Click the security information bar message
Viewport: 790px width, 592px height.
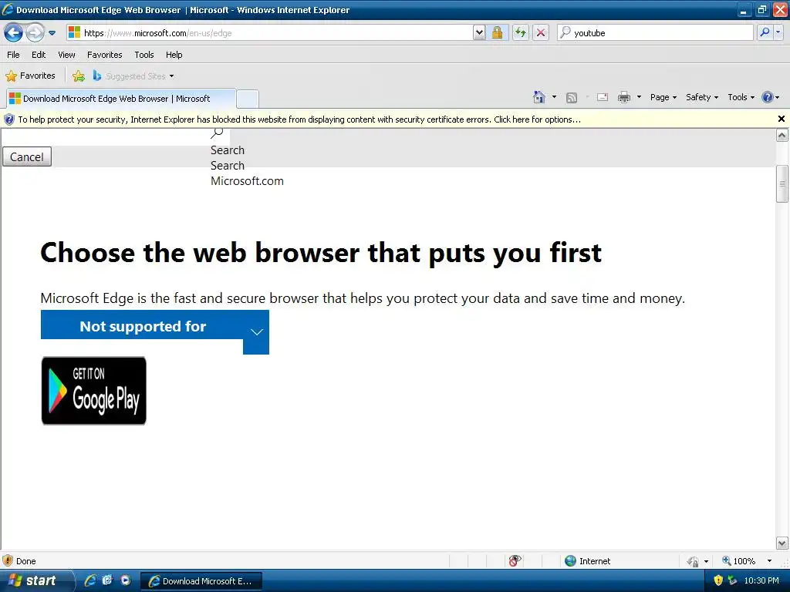pos(299,119)
